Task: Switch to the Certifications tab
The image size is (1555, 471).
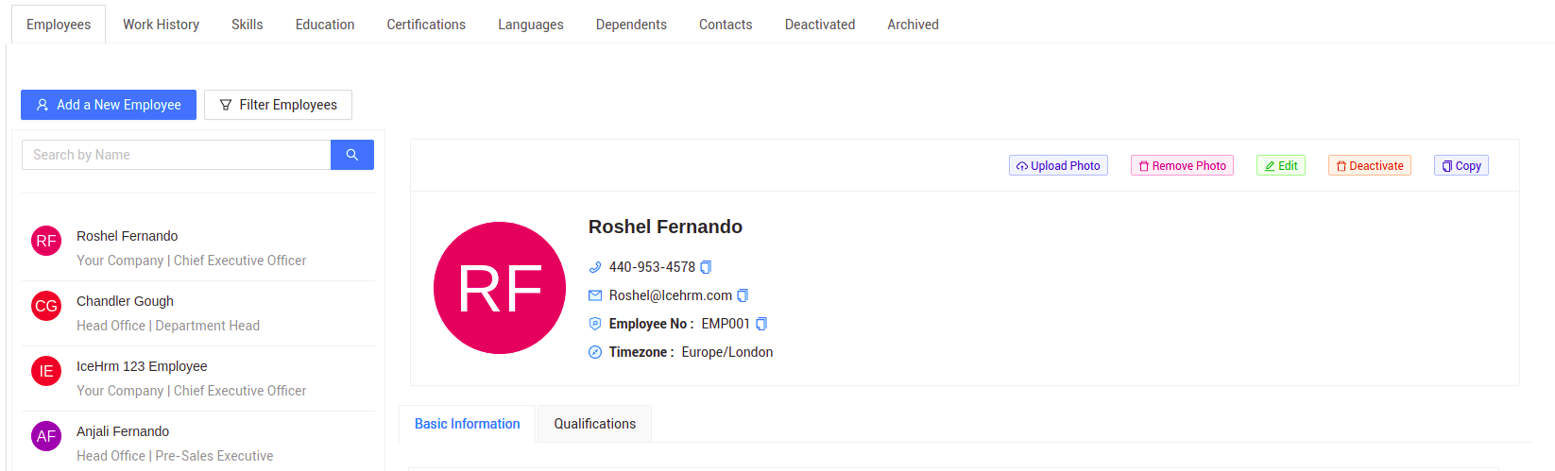Action: click(x=426, y=25)
